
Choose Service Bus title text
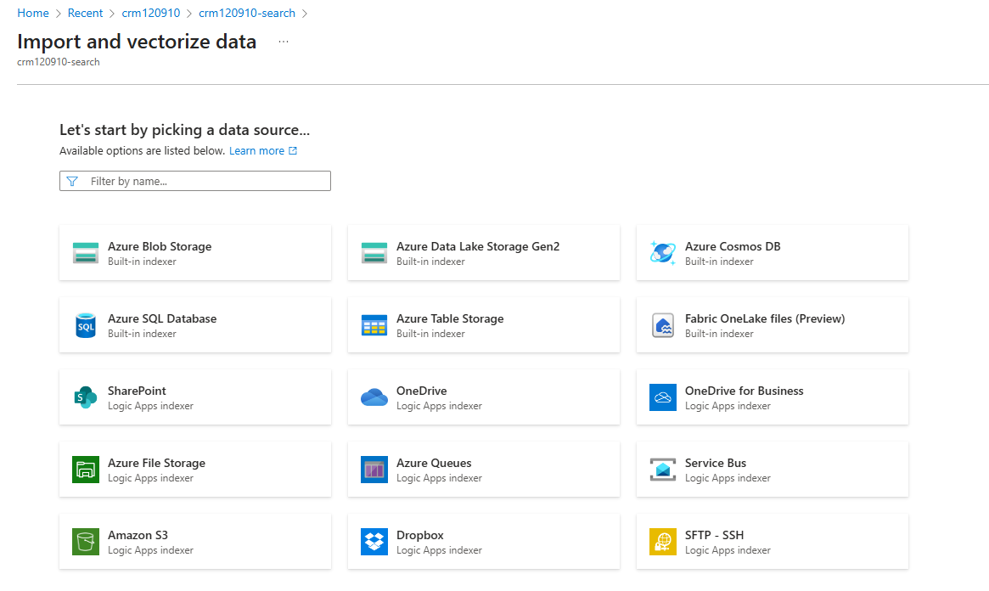click(x=716, y=463)
